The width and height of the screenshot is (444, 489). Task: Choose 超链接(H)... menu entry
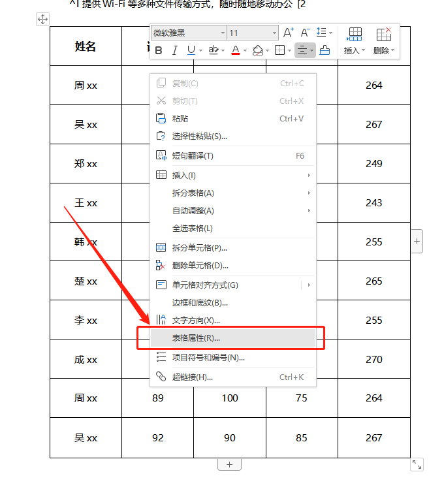click(x=233, y=377)
